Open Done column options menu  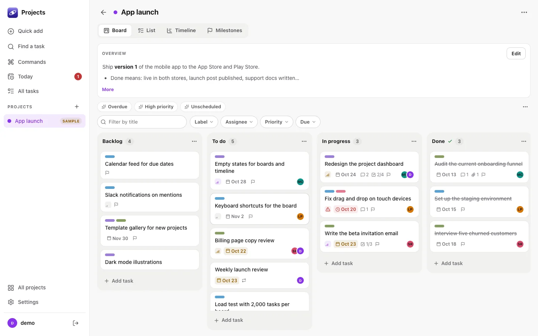[x=524, y=141]
